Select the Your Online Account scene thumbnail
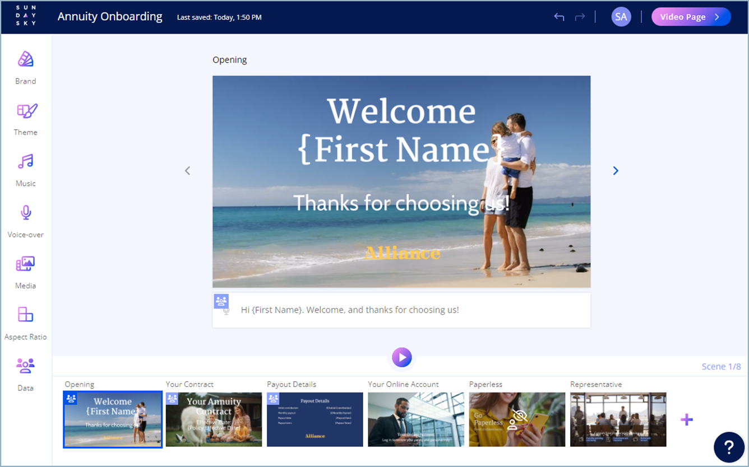The image size is (749, 467). pyautogui.click(x=416, y=419)
